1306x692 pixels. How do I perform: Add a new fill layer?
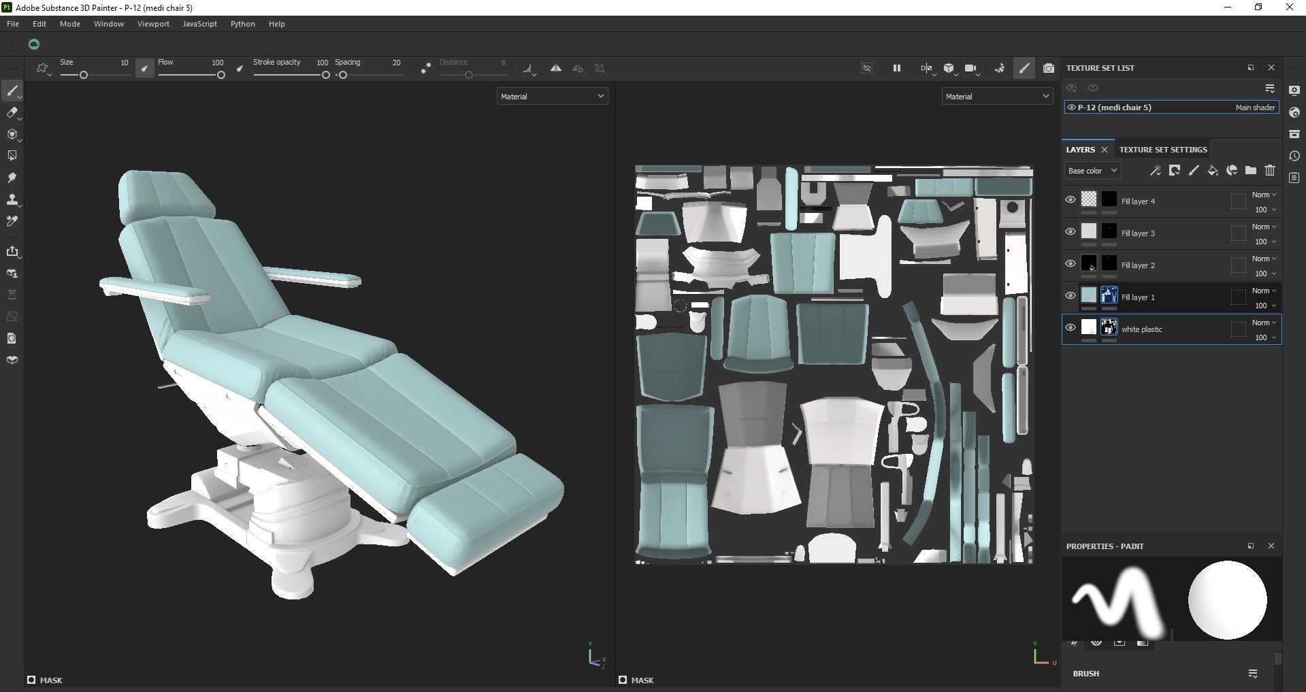tap(1213, 171)
